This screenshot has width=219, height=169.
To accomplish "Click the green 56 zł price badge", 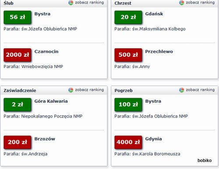I will (18, 17).
